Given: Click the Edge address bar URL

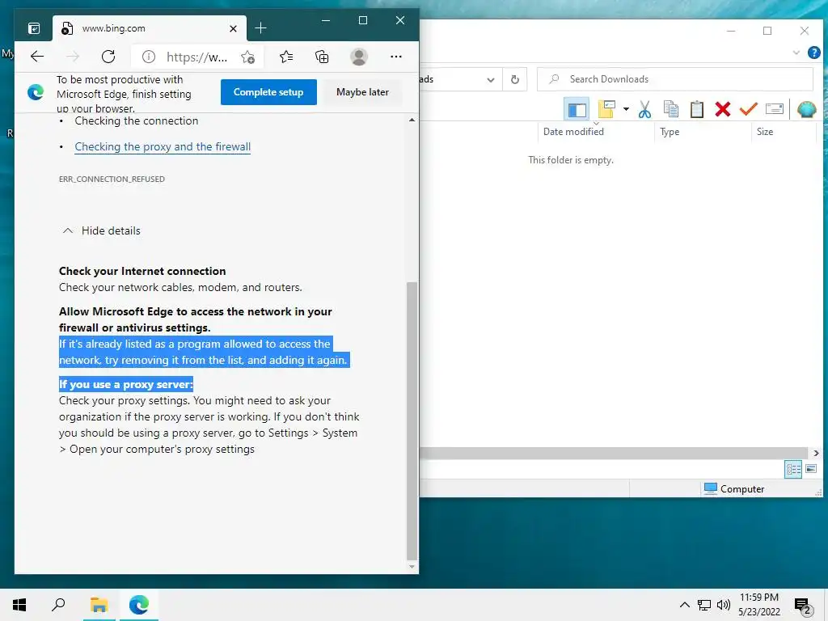Looking at the screenshot, I should pos(197,57).
